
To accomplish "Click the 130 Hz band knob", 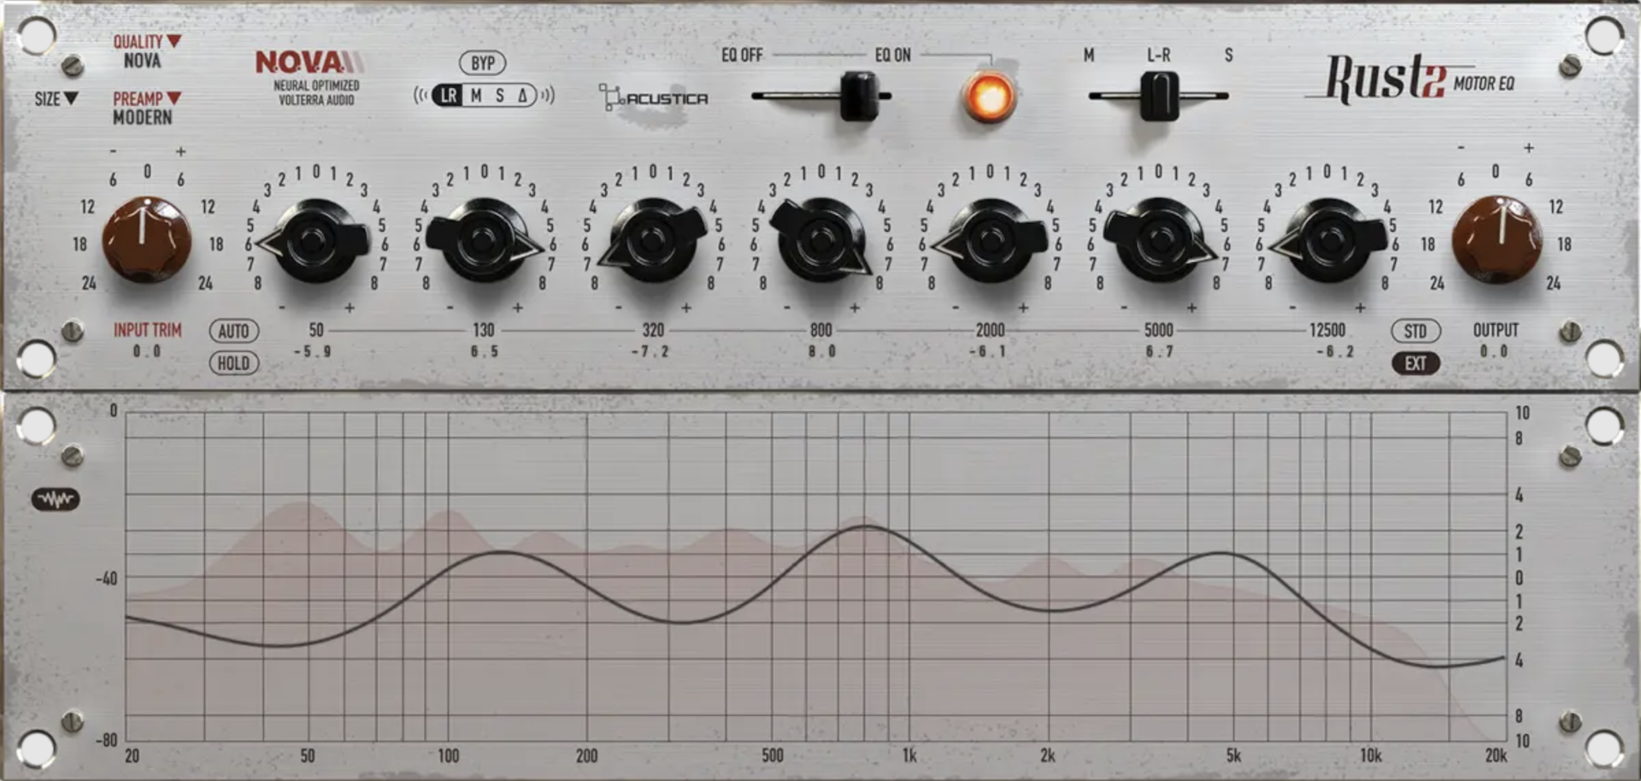I will pyautogui.click(x=484, y=242).
